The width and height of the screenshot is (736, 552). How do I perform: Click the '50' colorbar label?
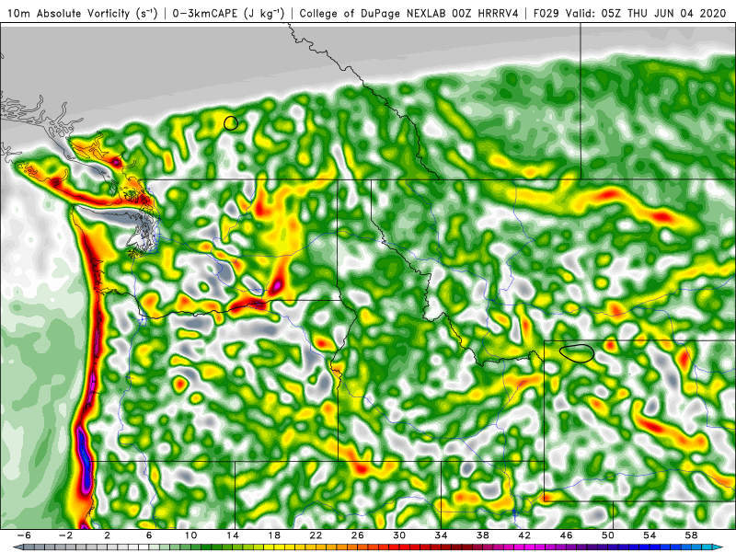pos(608,535)
